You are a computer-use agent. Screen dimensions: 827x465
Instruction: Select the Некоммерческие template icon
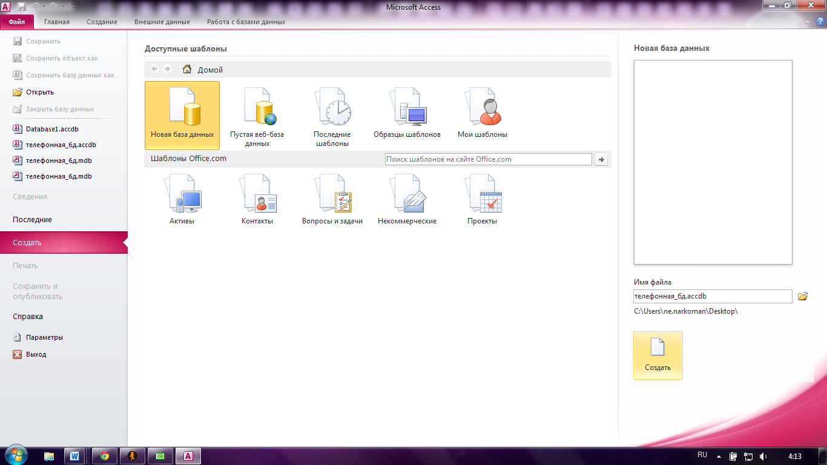click(x=407, y=194)
